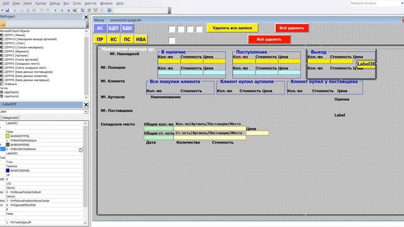This screenshot has height=227, width=404.
Task: Select ZZFFF1 (Маска) sheet in project tree
Action: point(13,35)
